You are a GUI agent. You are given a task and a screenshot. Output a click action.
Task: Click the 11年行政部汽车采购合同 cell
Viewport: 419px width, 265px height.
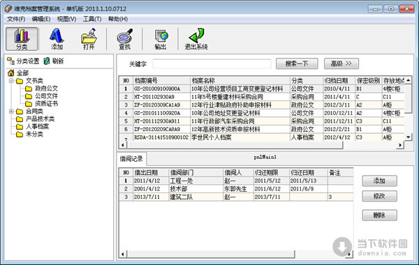point(240,121)
